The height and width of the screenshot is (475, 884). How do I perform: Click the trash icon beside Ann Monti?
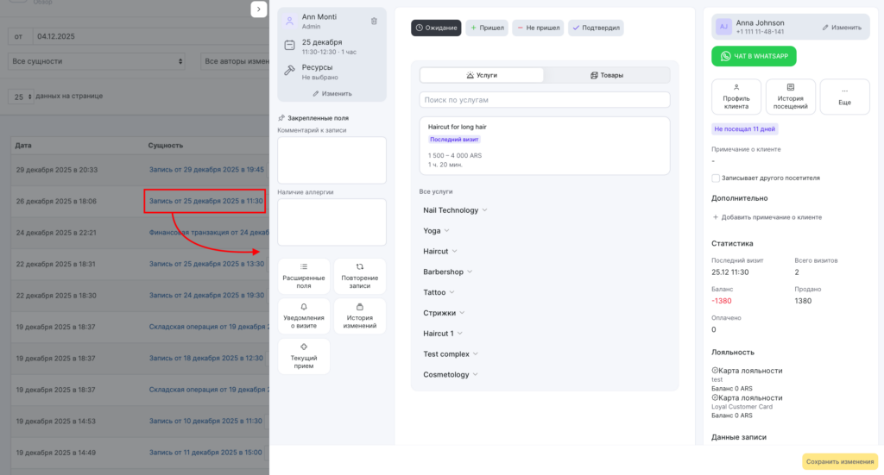pyautogui.click(x=374, y=21)
